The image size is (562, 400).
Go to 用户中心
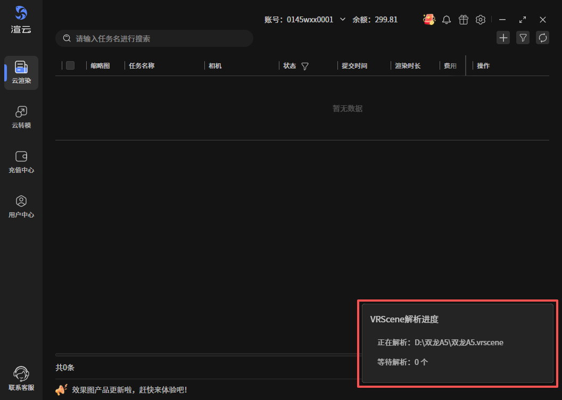click(21, 207)
